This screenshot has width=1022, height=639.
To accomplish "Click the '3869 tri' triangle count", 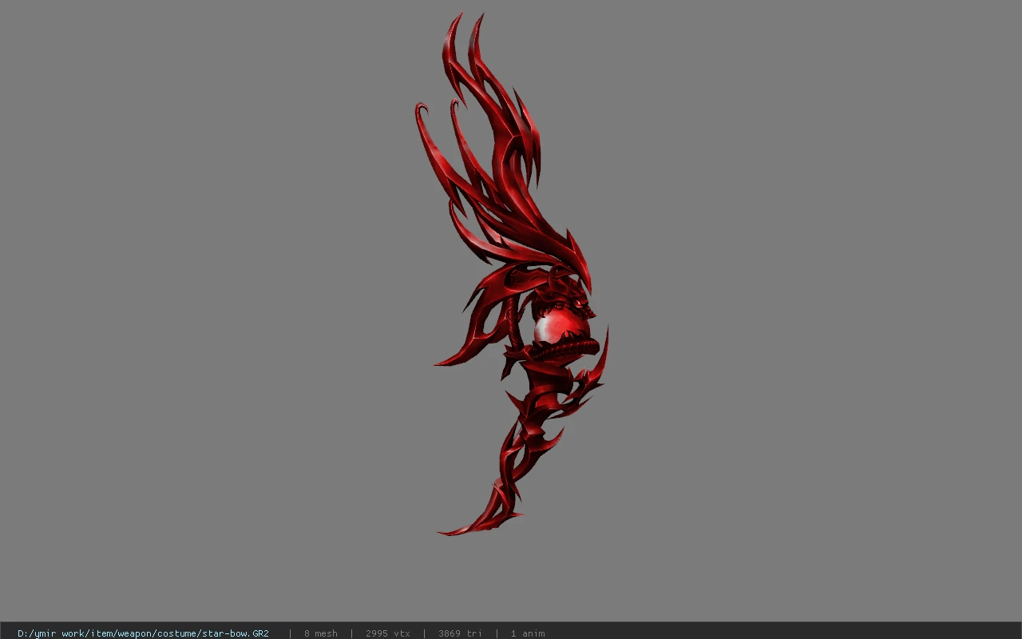I will (x=460, y=633).
